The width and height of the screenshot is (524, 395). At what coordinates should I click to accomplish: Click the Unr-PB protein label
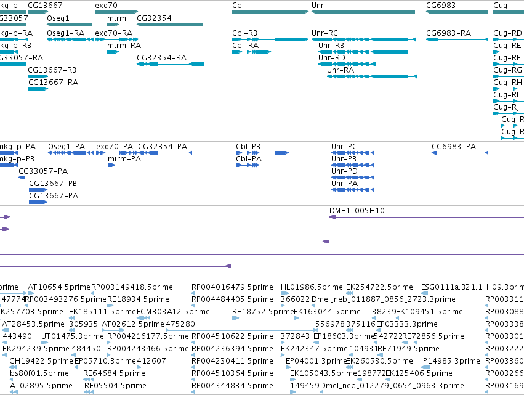click(344, 159)
